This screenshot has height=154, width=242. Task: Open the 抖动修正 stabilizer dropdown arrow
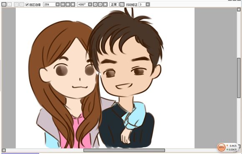click(x=148, y=5)
